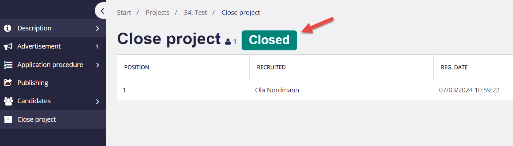513x146 pixels.
Task: Go to Start in the breadcrumb
Action: [x=124, y=12]
